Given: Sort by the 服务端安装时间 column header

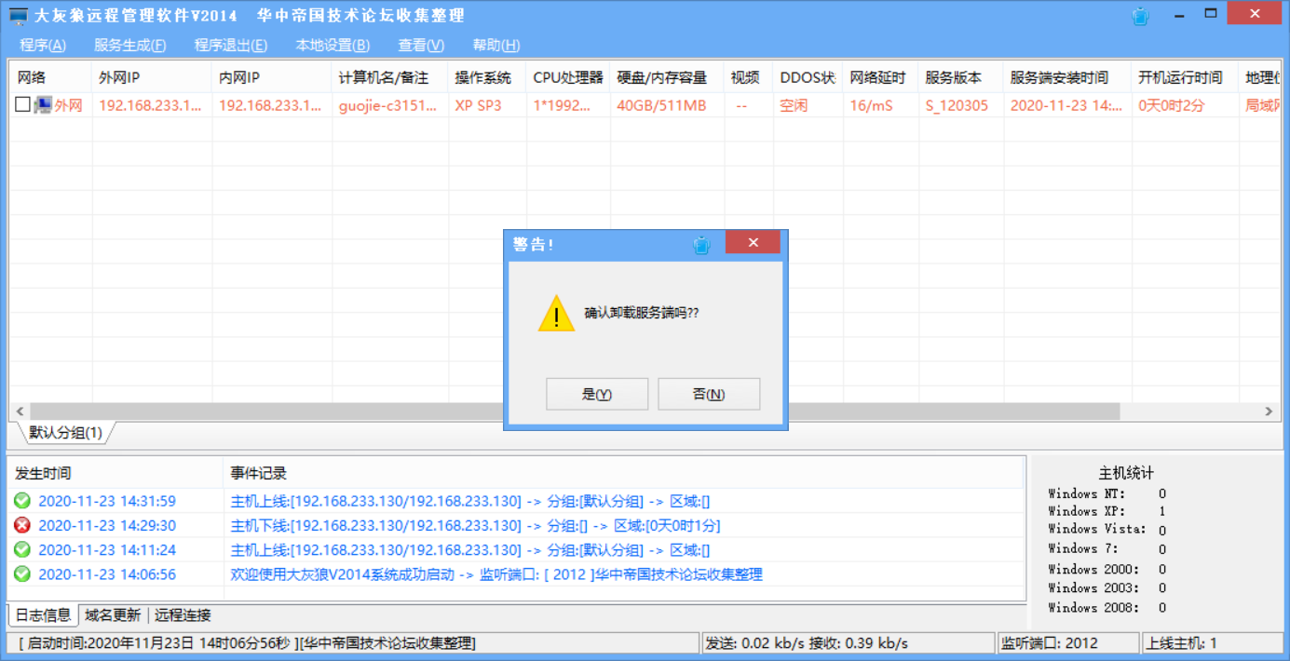Looking at the screenshot, I should coord(1067,78).
